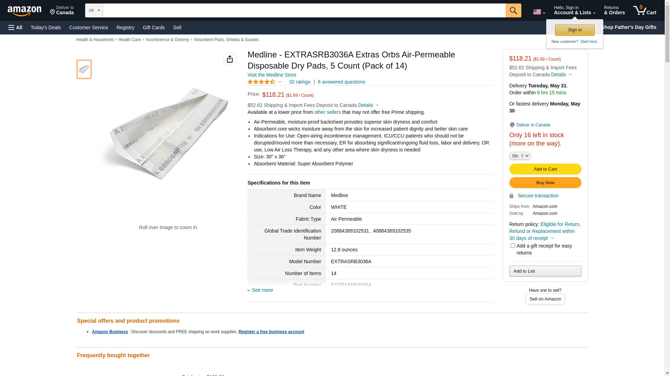
Task: Open the All hamburger menu
Action: pyautogui.click(x=15, y=28)
